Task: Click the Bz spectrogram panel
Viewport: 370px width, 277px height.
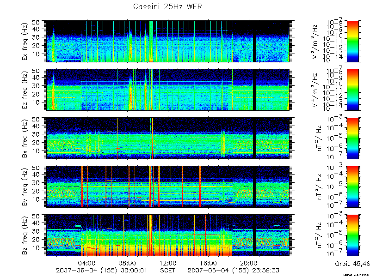Action: (x=167, y=235)
